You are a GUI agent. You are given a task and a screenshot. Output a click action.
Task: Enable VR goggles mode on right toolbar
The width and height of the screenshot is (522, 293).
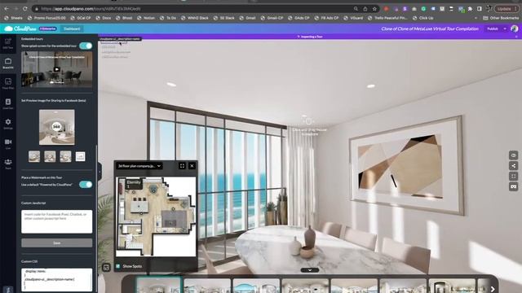pyautogui.click(x=513, y=186)
